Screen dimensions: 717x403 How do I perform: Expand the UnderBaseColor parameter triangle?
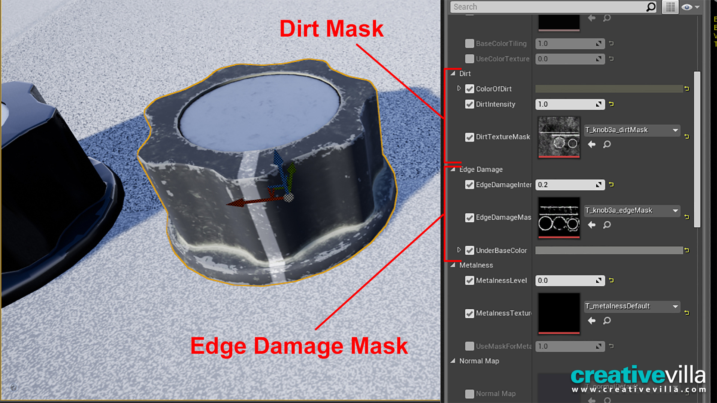tap(459, 250)
